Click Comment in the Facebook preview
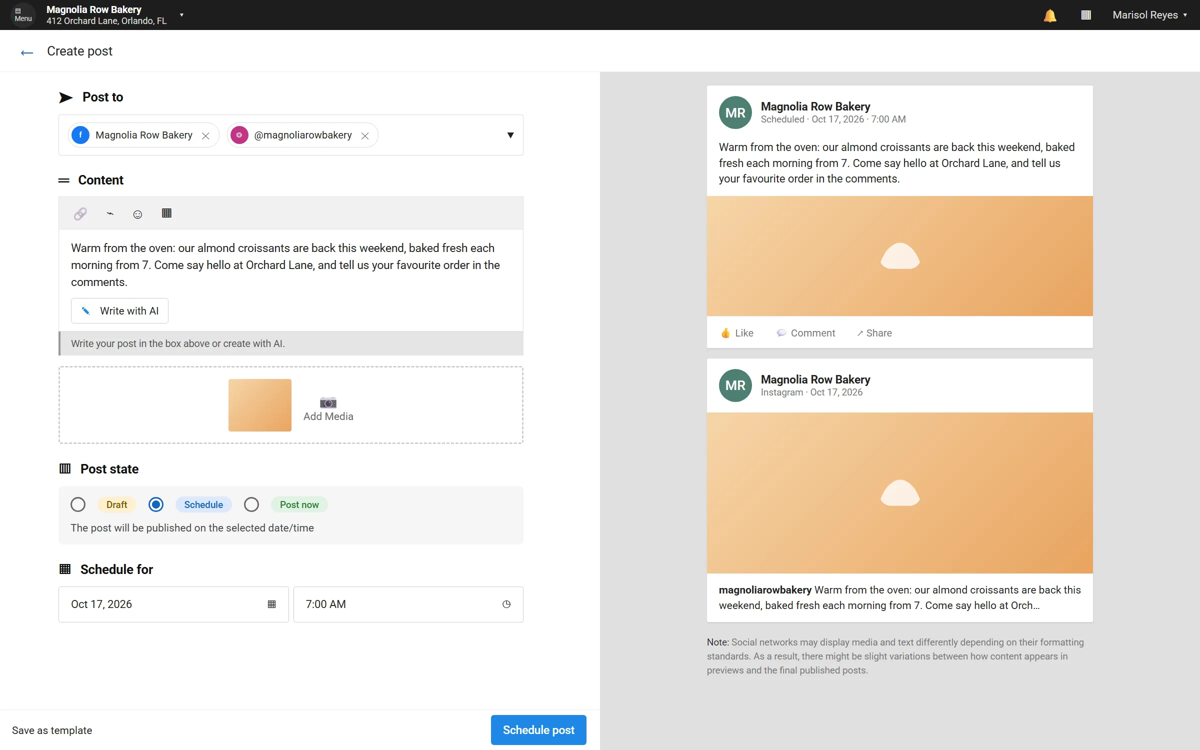Viewport: 1200px width, 750px height. point(805,333)
